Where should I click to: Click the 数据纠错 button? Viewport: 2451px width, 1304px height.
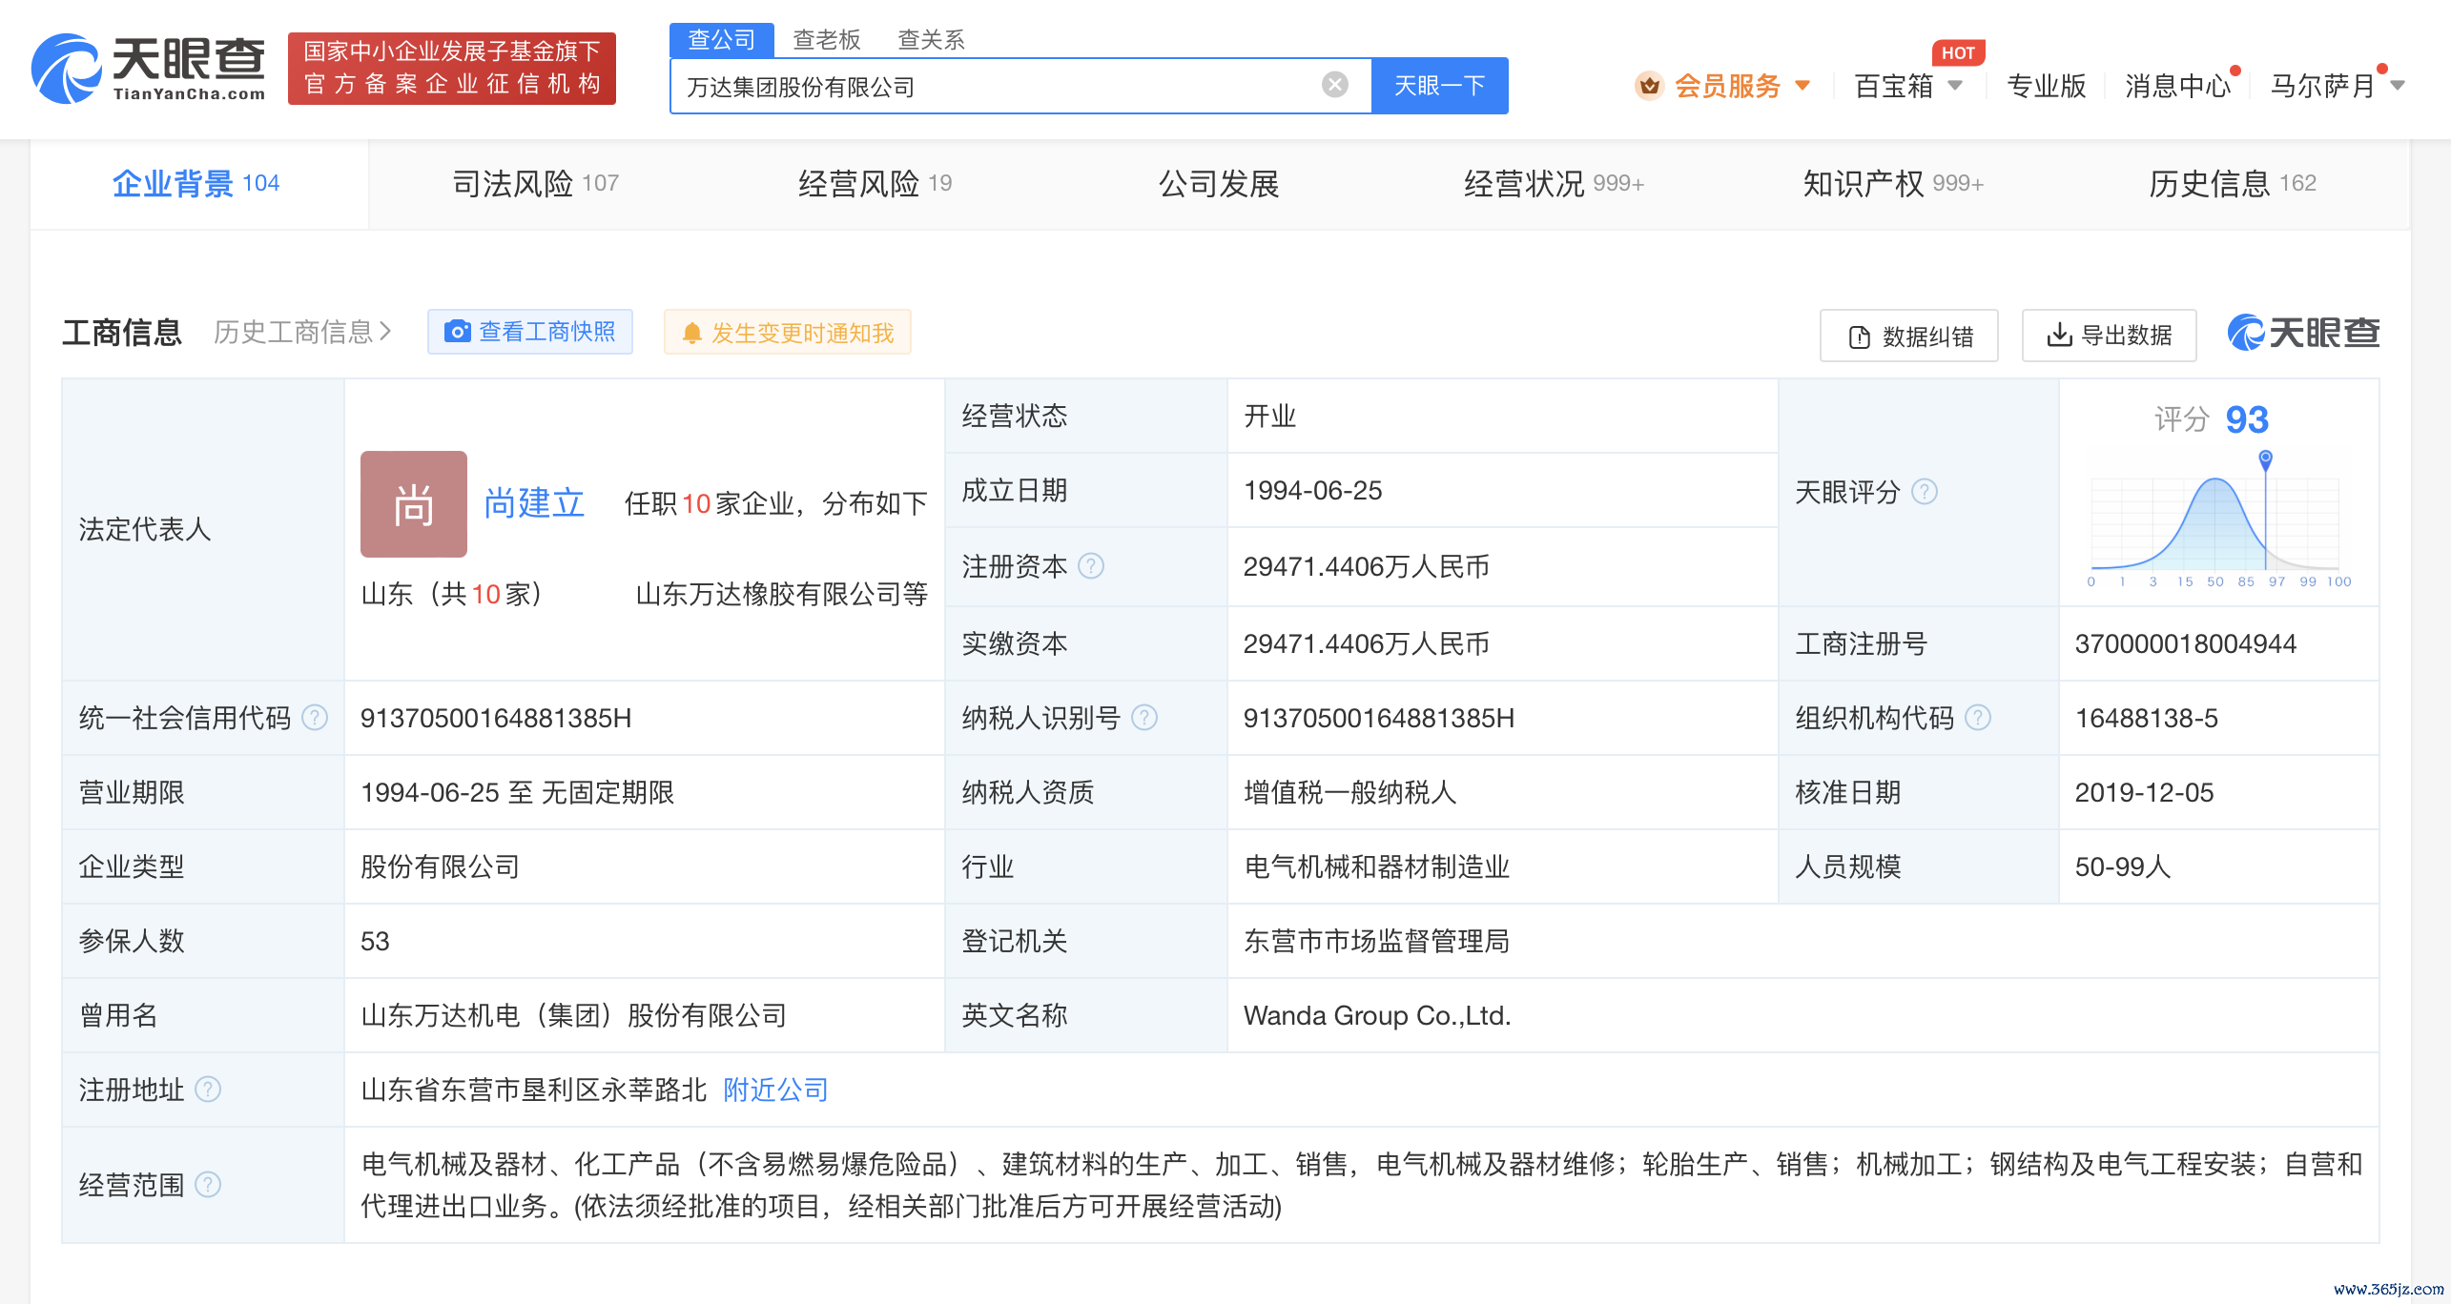(x=1909, y=336)
